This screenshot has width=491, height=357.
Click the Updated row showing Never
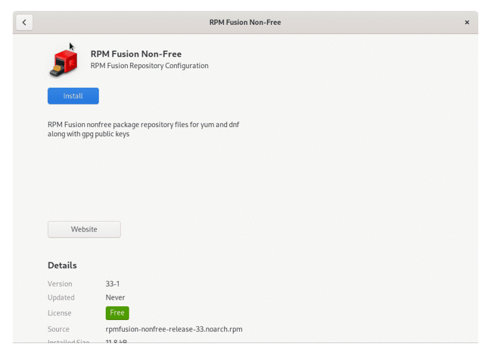[x=115, y=297]
